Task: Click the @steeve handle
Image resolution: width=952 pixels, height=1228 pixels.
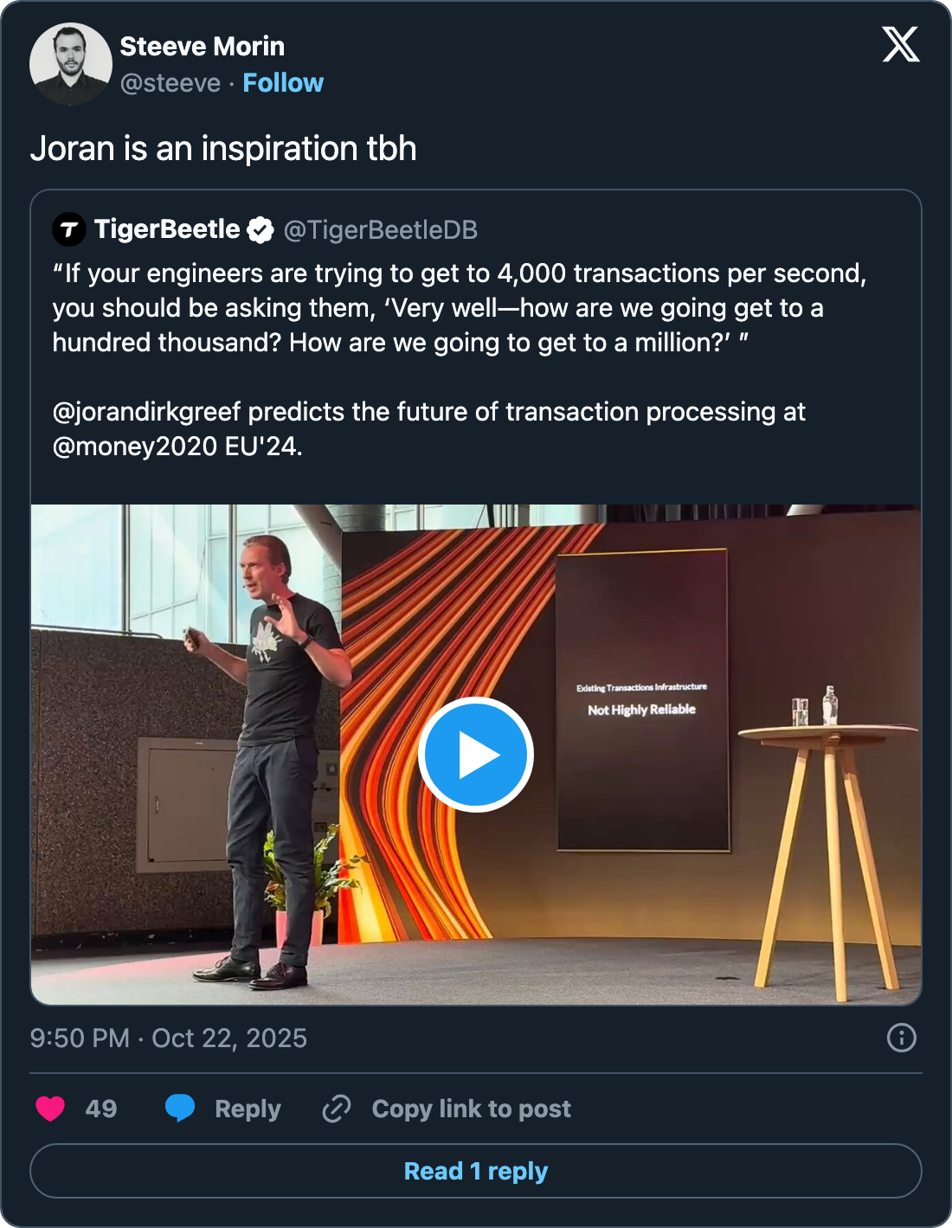Action: click(170, 83)
